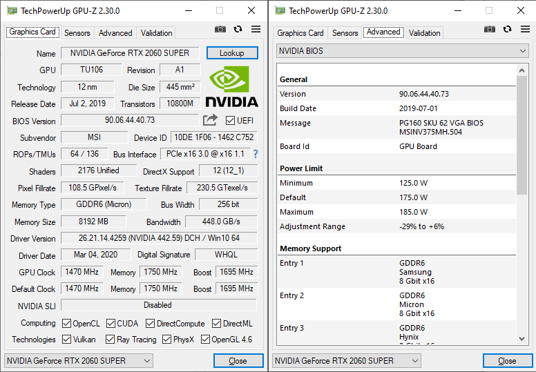This screenshot has width=536, height=372.
Task: Toggle the DirectML checkbox
Action: 216,323
